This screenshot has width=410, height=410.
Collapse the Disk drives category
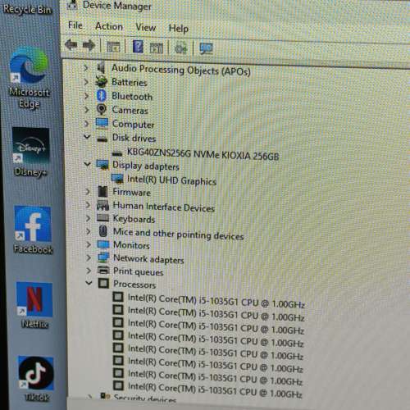point(87,136)
